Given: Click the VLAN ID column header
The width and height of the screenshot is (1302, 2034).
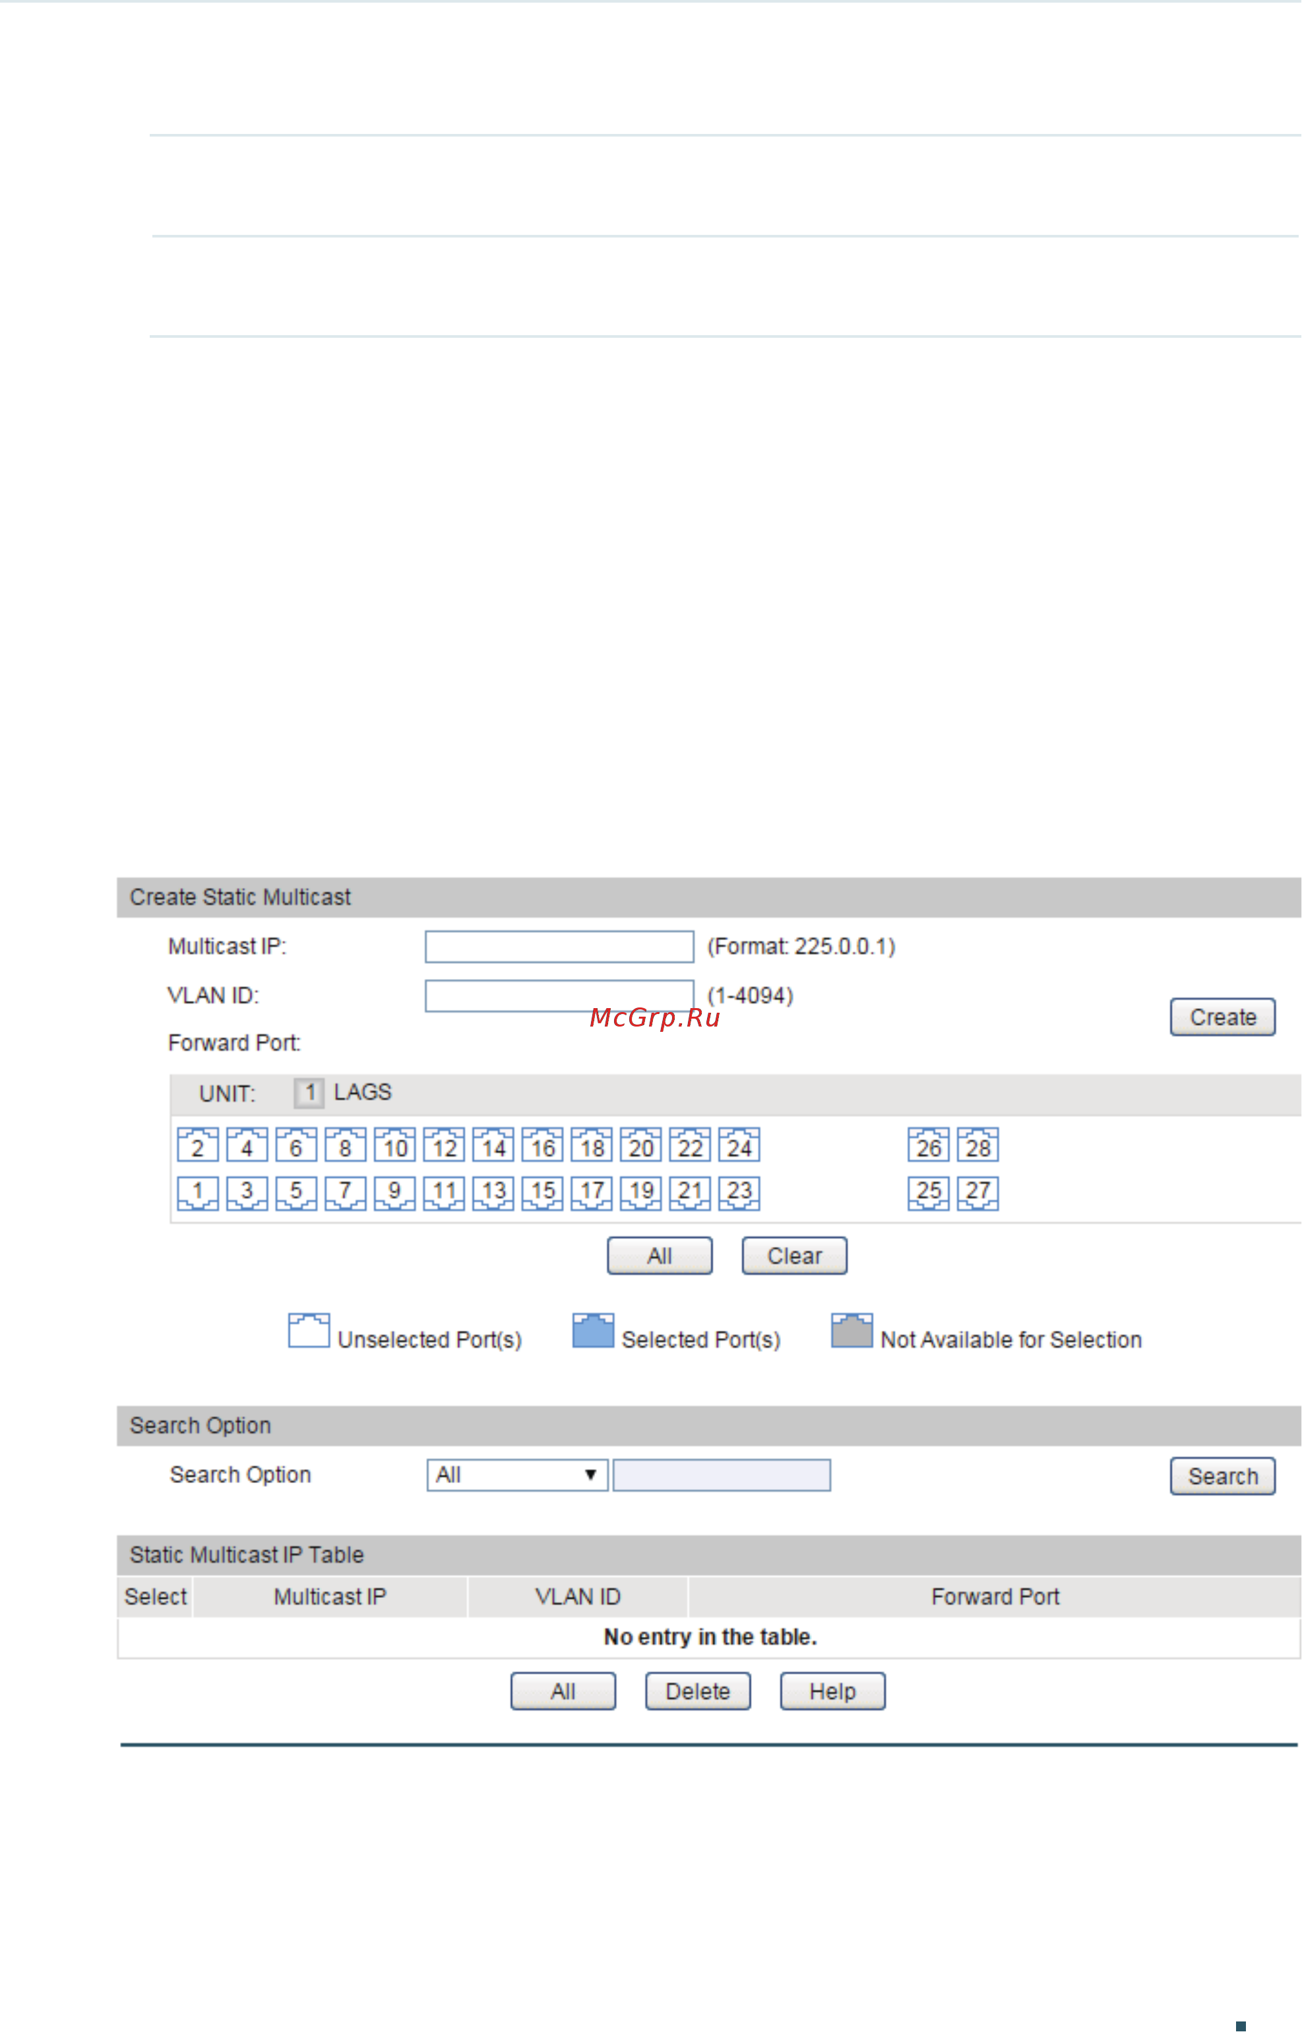Looking at the screenshot, I should point(577,1597).
